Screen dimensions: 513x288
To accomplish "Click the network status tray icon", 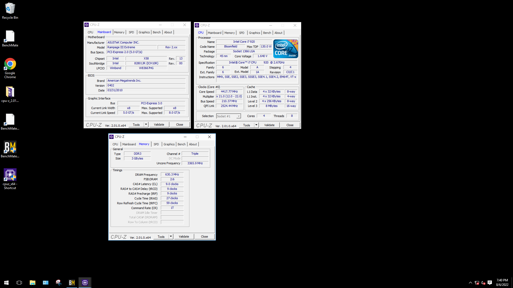I will tap(477, 283).
